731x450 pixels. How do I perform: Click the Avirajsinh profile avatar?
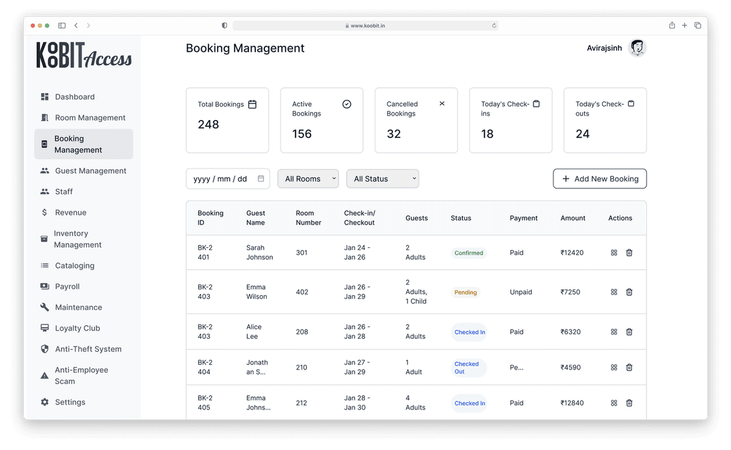coord(637,47)
